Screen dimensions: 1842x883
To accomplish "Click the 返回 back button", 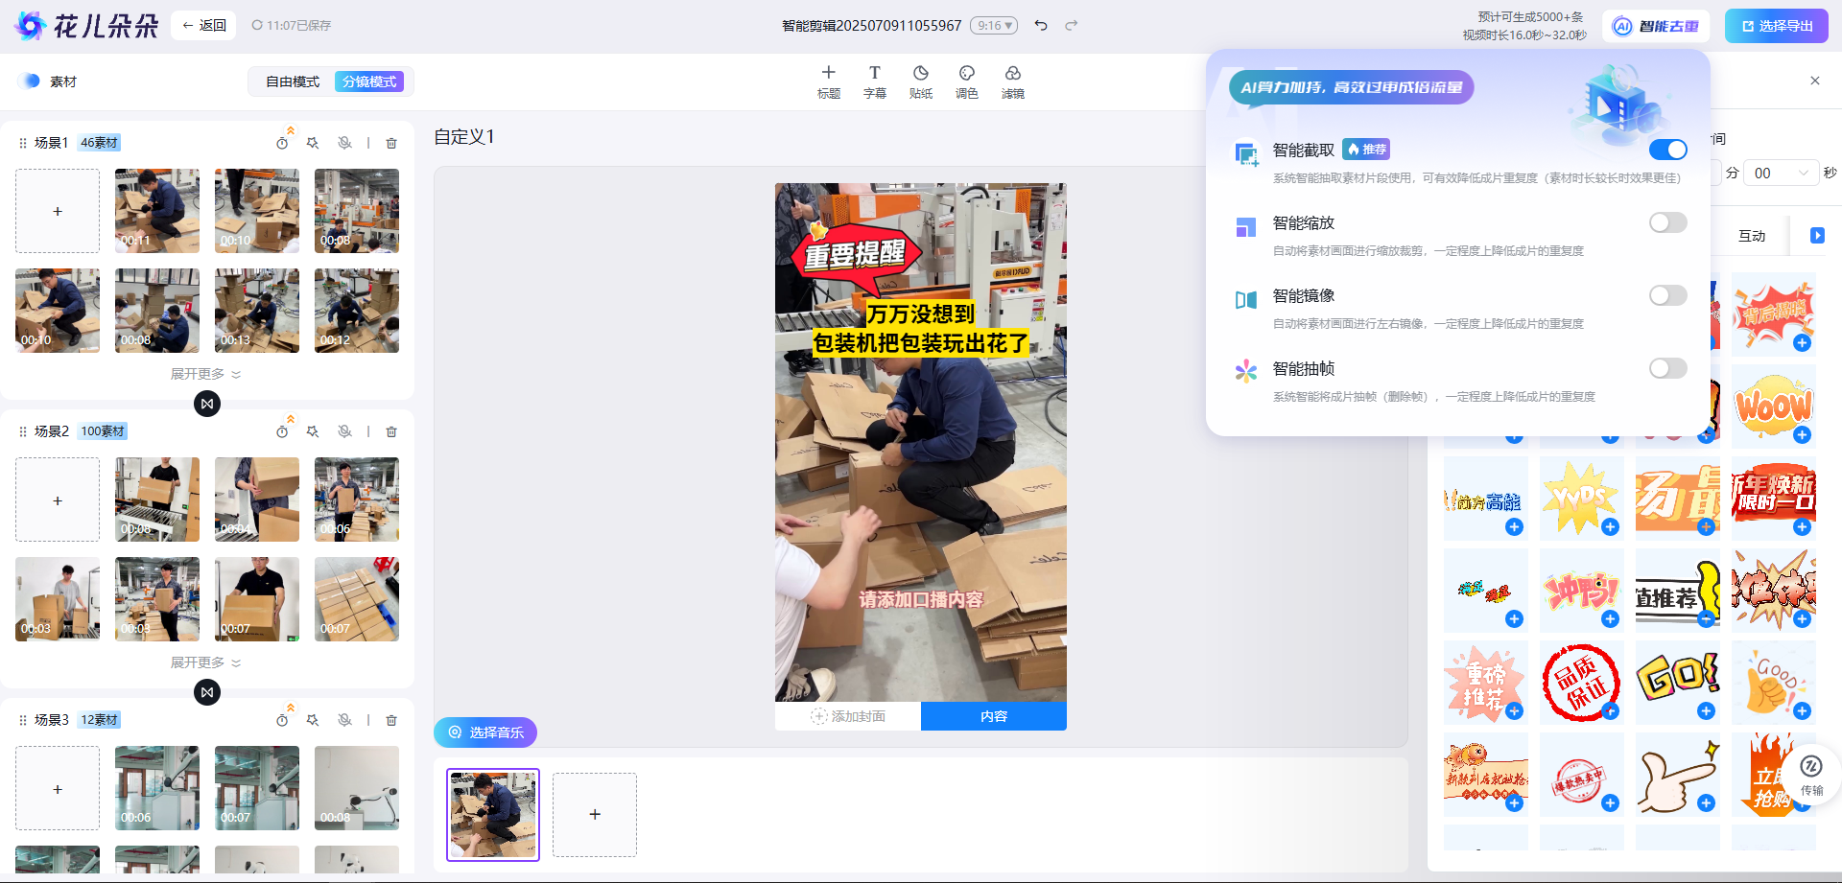I will (x=203, y=25).
